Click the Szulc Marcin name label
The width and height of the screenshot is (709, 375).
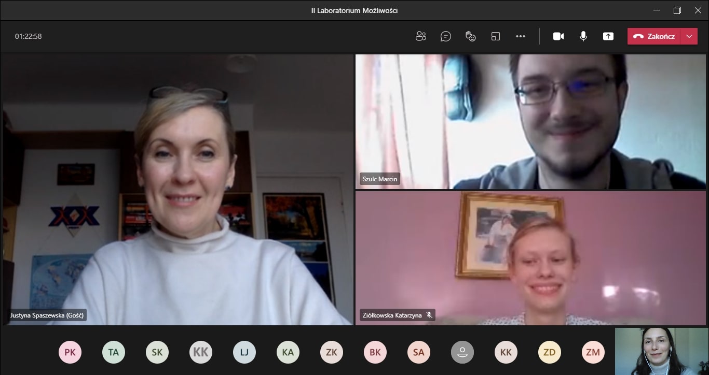pyautogui.click(x=380, y=179)
